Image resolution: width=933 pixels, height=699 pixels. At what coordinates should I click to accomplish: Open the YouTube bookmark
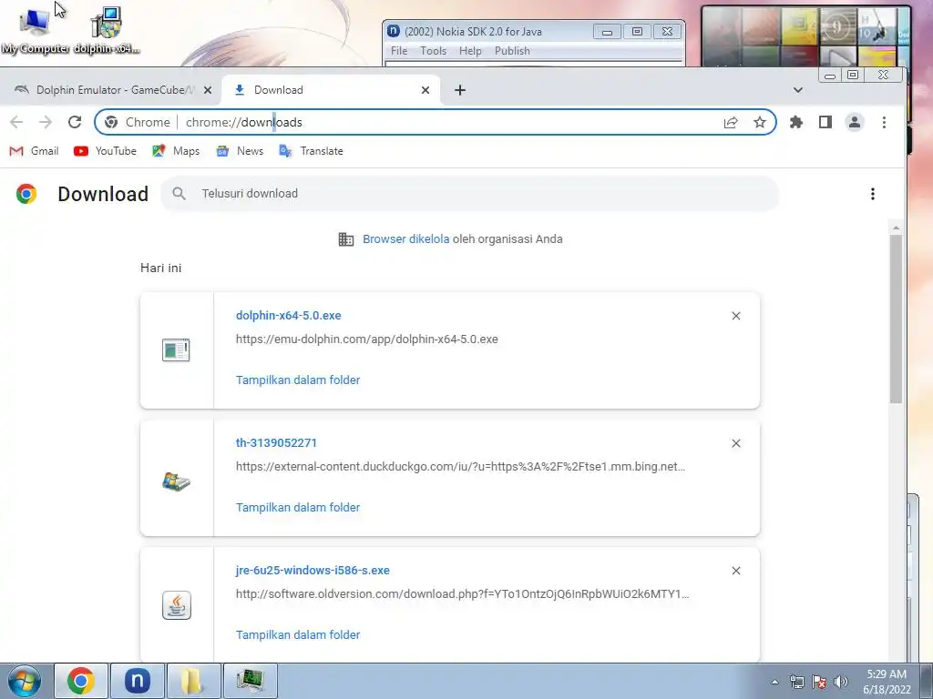pos(106,151)
